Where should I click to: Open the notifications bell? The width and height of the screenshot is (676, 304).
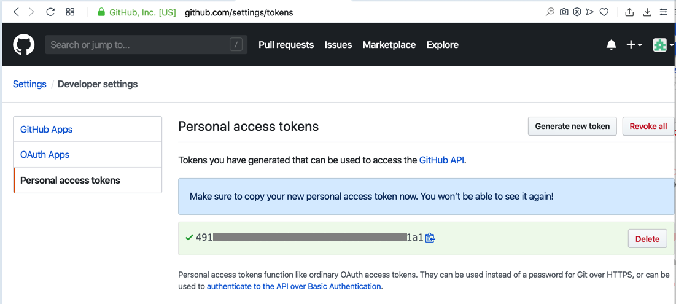(x=611, y=45)
